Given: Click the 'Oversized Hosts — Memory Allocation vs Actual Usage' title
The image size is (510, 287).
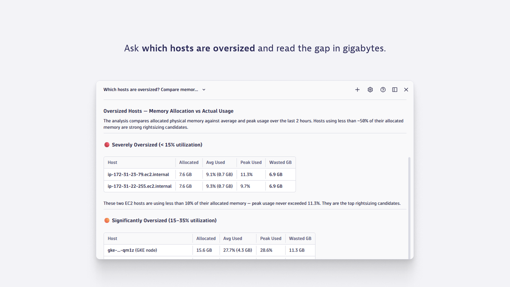Looking at the screenshot, I should click(x=168, y=111).
